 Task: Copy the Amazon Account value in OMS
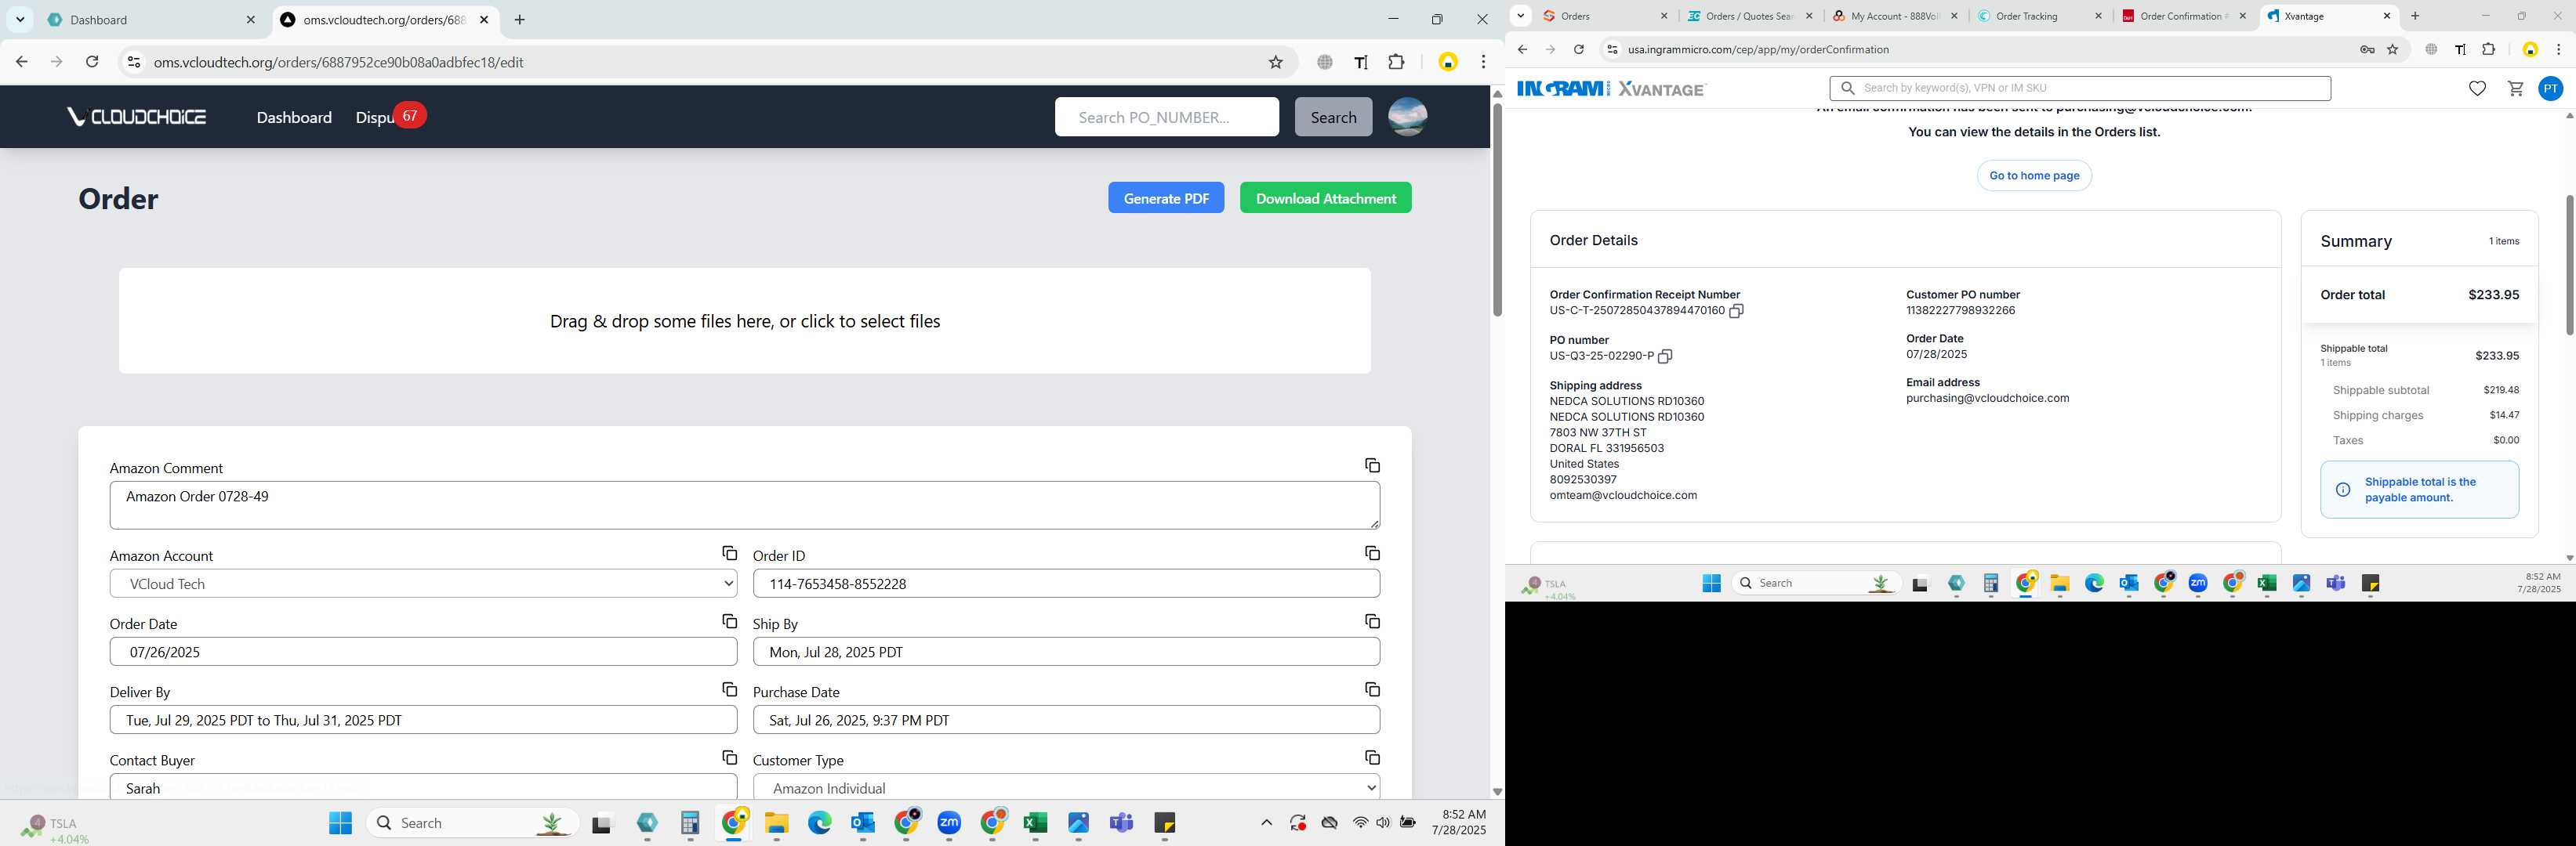coord(729,553)
